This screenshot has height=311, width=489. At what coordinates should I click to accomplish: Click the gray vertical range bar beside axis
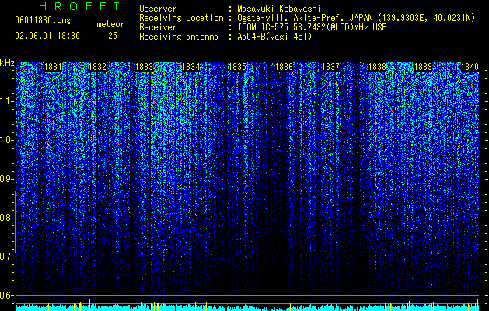tap(16, 222)
